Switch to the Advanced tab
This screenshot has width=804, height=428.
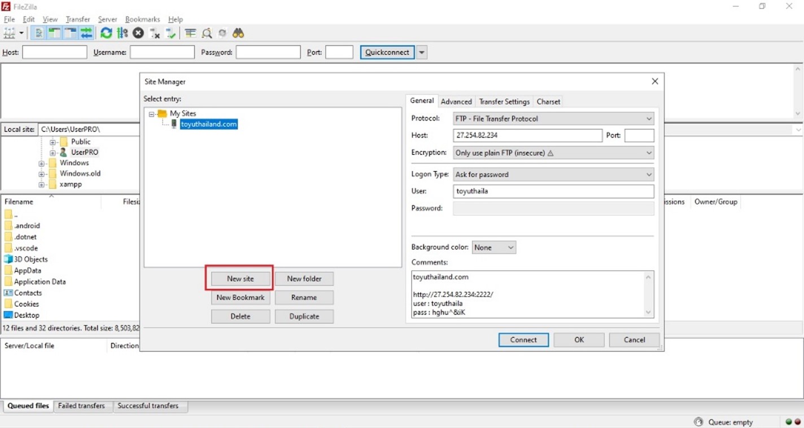456,102
